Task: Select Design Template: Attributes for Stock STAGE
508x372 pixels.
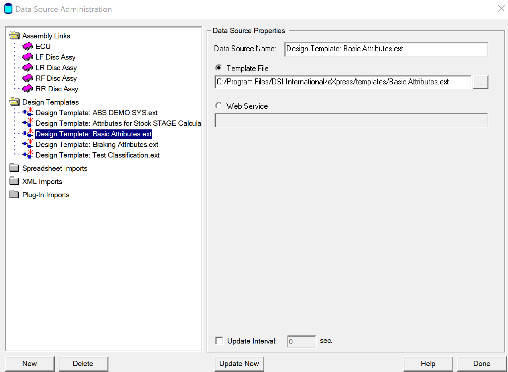Action: coord(118,123)
